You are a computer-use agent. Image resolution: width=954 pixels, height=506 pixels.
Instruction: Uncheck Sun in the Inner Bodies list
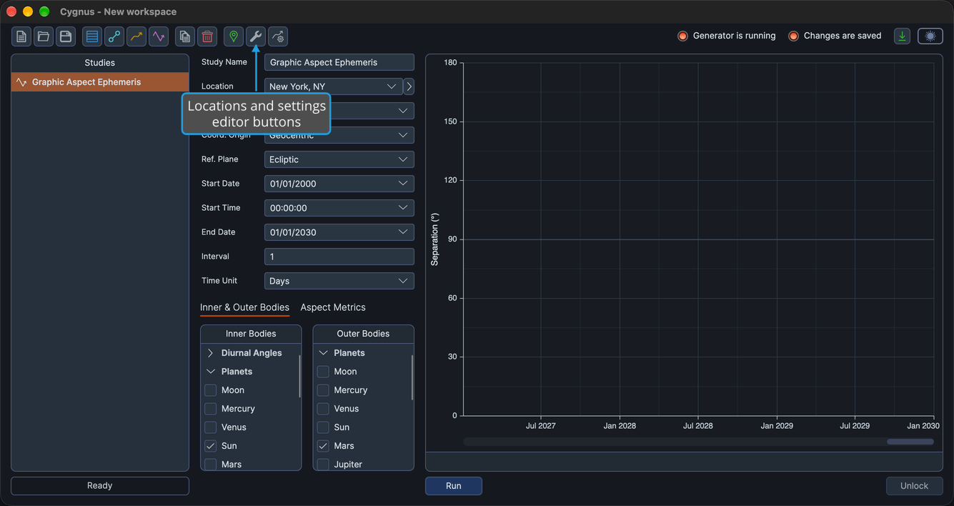click(x=210, y=446)
